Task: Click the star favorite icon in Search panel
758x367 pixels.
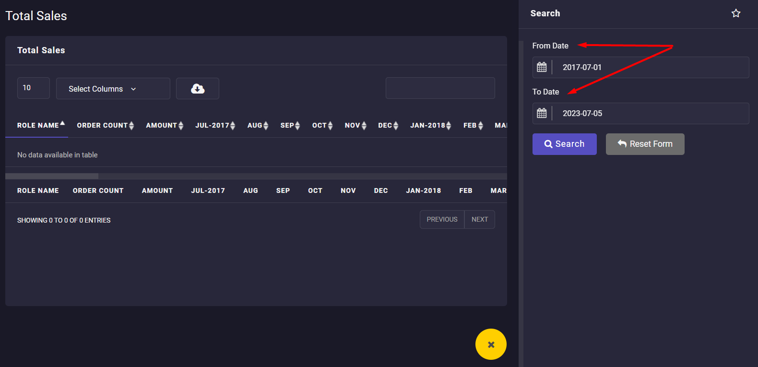Action: click(x=736, y=13)
